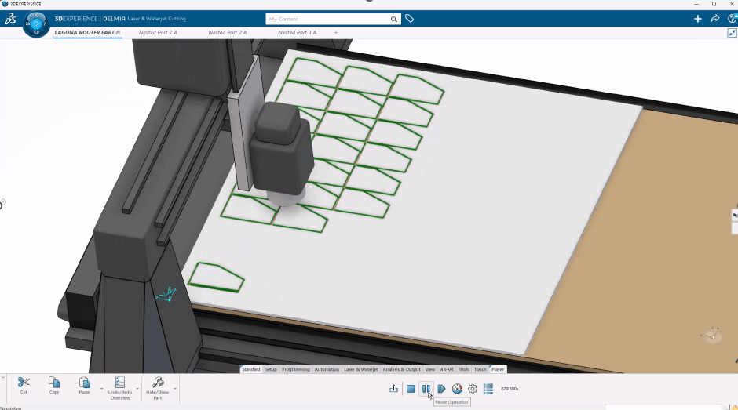Click the Paste tool

tap(84, 386)
